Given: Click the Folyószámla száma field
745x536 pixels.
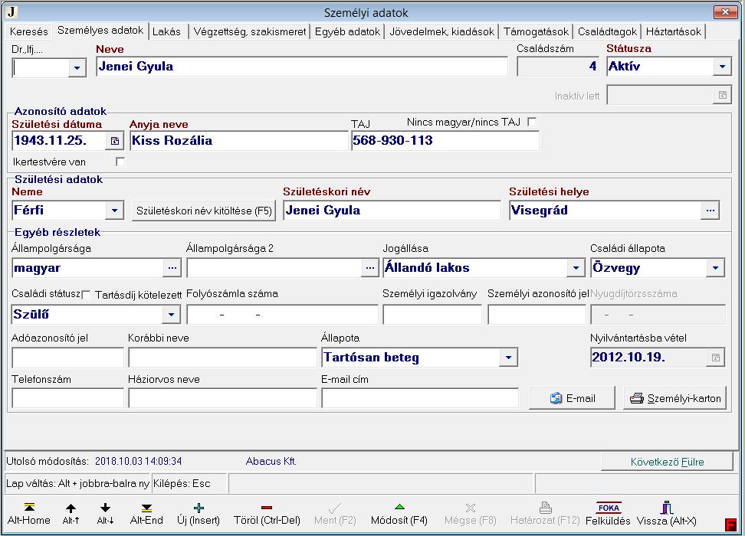Looking at the screenshot, I should 282,314.
